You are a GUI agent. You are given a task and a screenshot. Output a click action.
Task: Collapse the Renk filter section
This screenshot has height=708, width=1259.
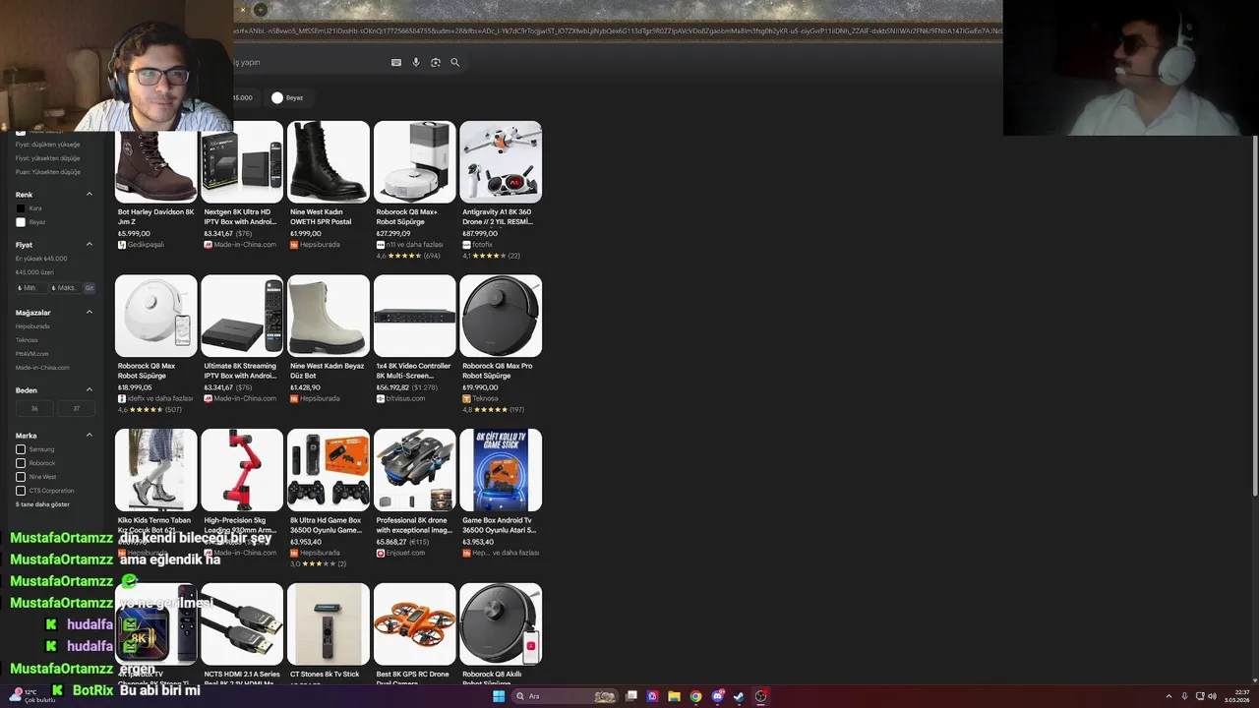point(90,195)
